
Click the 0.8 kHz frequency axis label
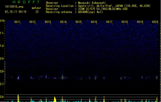(x=2, y=71)
